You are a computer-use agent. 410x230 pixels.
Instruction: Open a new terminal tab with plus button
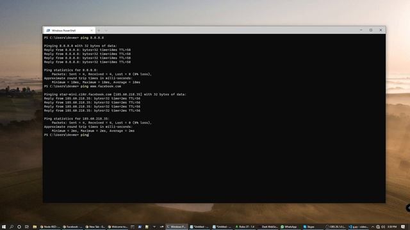[x=99, y=31]
